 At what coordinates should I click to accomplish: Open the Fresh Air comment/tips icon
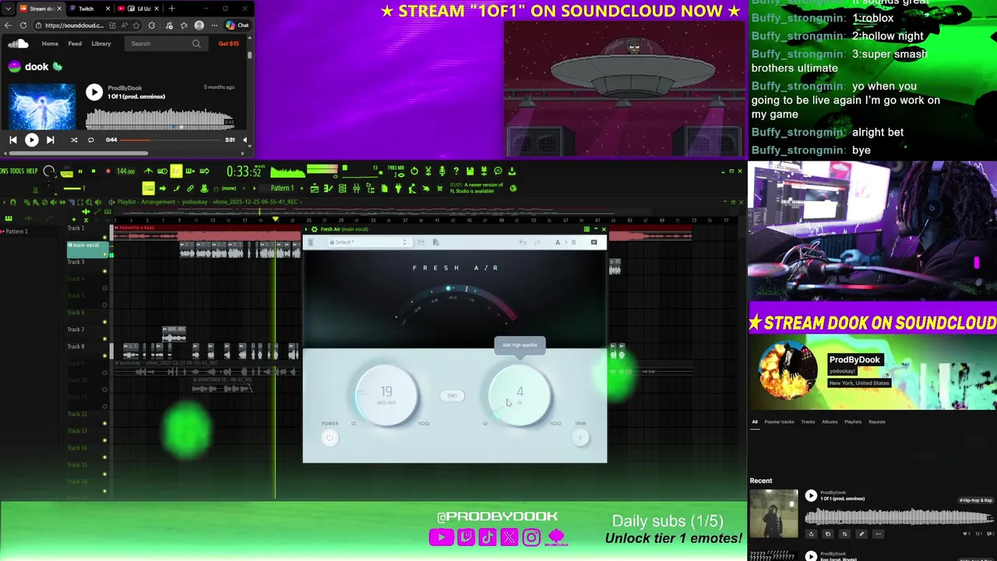click(x=594, y=242)
